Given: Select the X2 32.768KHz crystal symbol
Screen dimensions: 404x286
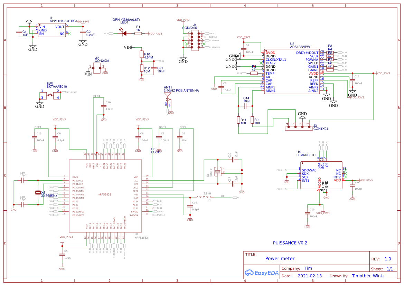Looking at the screenshot, I should [x=37, y=192].
